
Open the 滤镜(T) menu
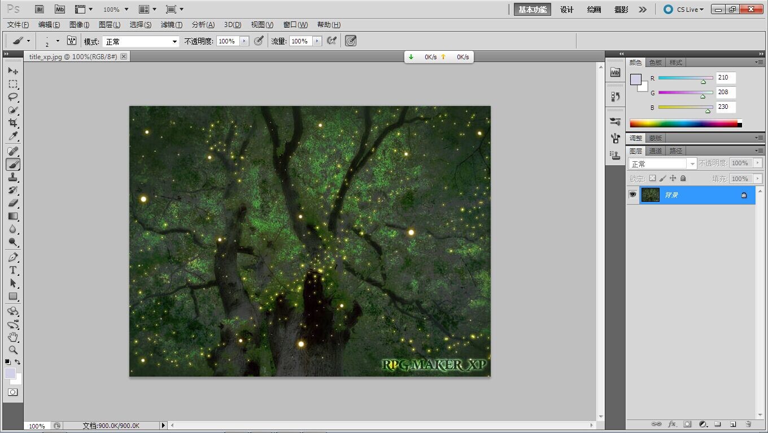coord(172,25)
